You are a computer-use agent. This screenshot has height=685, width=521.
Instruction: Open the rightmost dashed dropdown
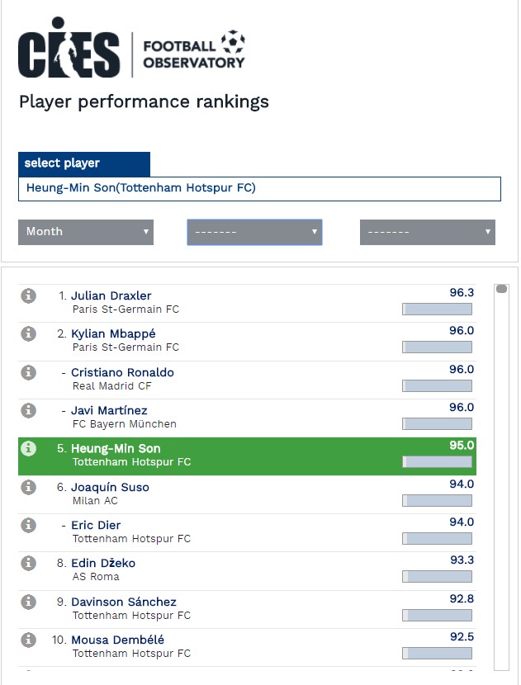(428, 232)
